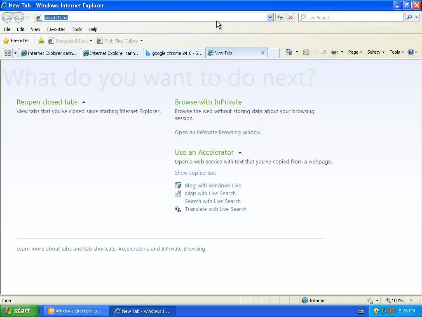Close the New Tab tab
This screenshot has width=422, height=317.
(x=263, y=53)
